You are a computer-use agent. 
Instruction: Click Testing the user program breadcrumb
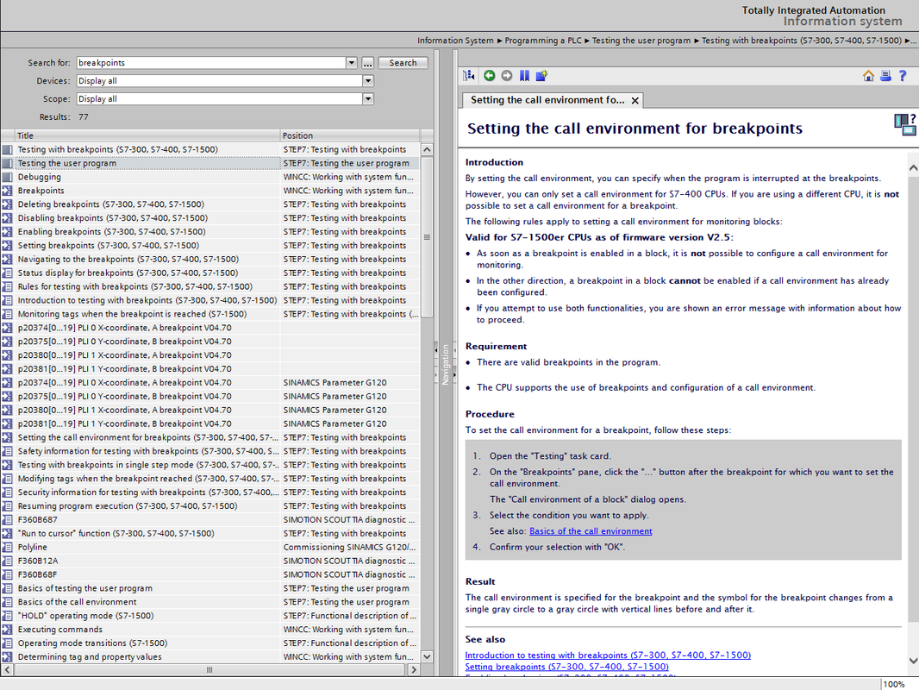(641, 41)
